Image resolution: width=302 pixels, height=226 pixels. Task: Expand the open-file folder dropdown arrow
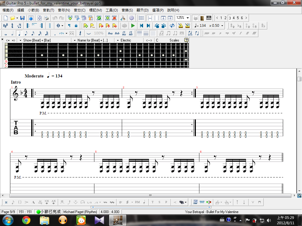pos(17,18)
